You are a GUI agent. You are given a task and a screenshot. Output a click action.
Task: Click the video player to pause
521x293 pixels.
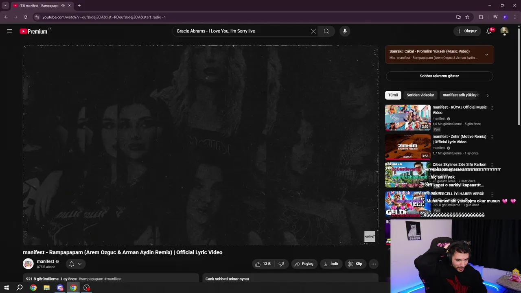click(x=200, y=145)
